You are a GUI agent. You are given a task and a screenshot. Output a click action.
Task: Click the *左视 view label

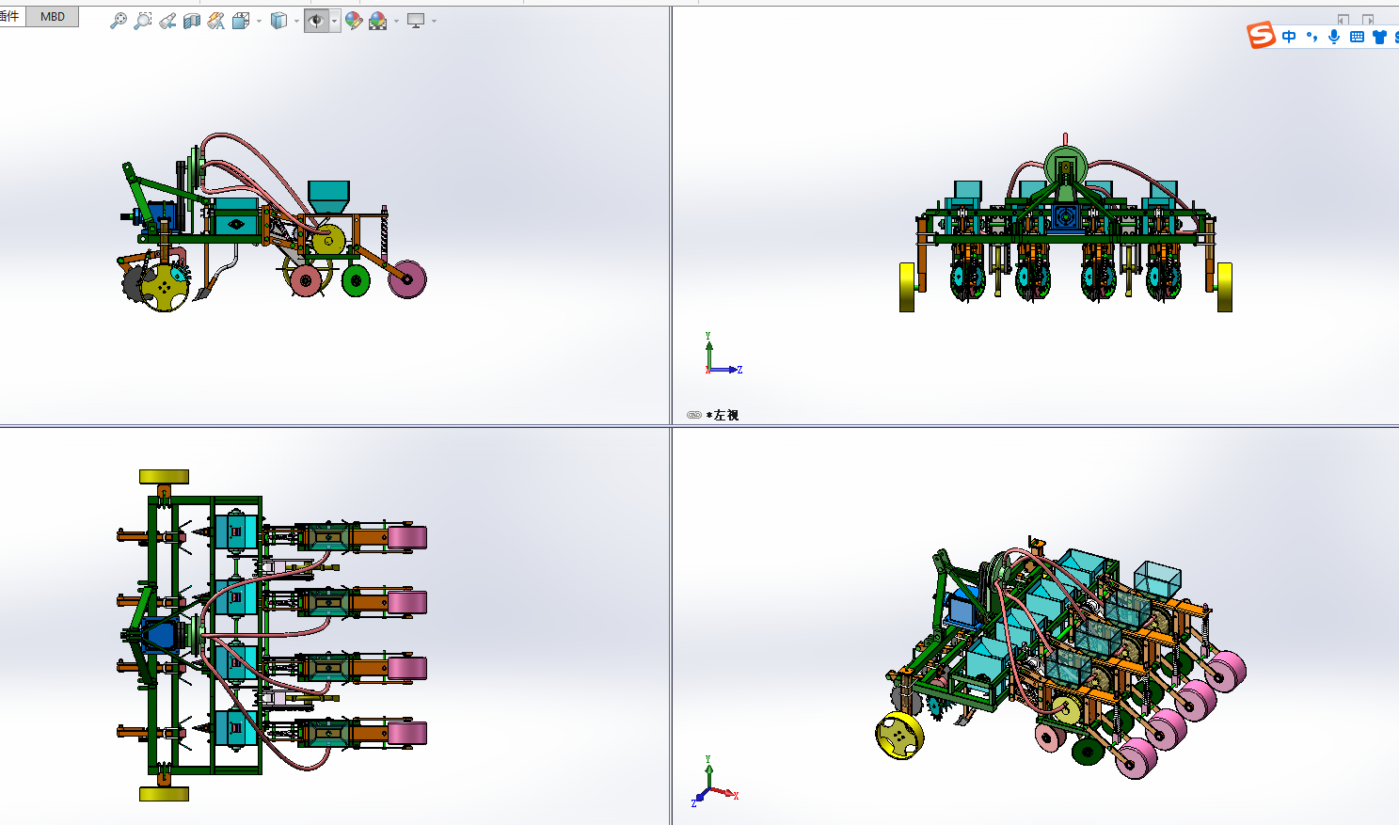pos(723,415)
